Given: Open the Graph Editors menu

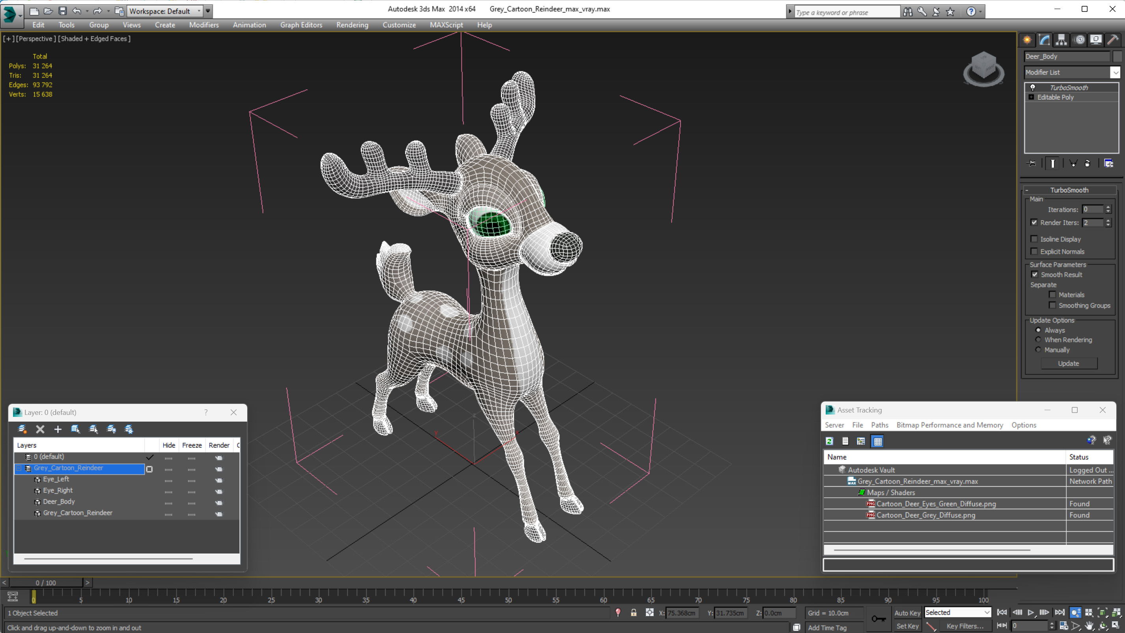Looking at the screenshot, I should (301, 25).
